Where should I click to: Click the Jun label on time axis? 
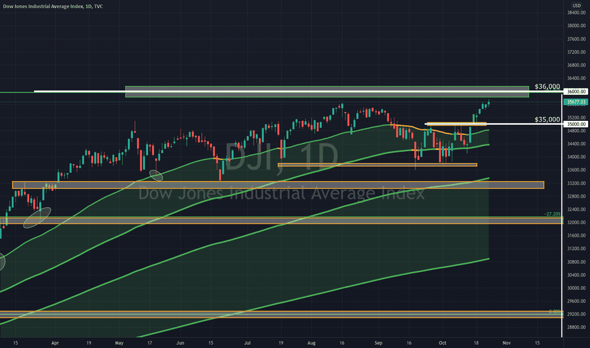pos(180,343)
